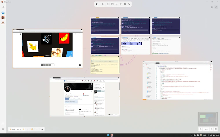Open settings gear in left sidebar
Viewport: 220px width, 137px height.
point(3,129)
